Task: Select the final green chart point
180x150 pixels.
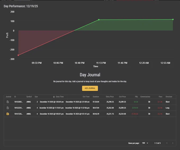Action: point(173,20)
